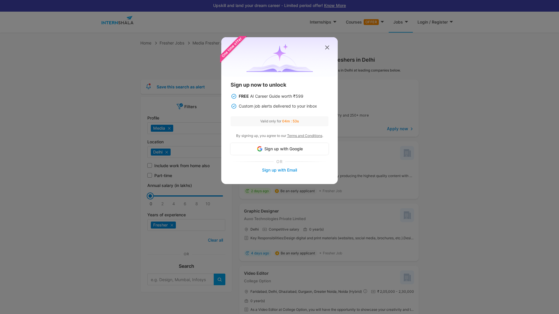The height and width of the screenshot is (314, 559).
Task: Click the search magnifier button
Action: click(219, 279)
